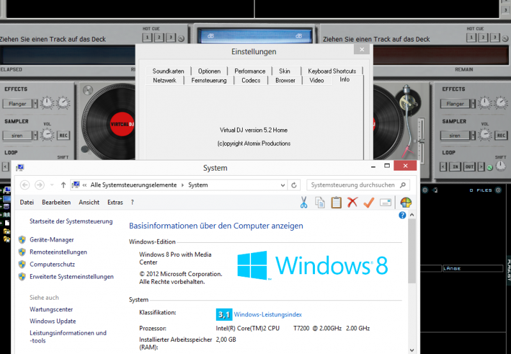
Task: Click the Cut scissors icon in System toolbar
Action: tap(304, 203)
